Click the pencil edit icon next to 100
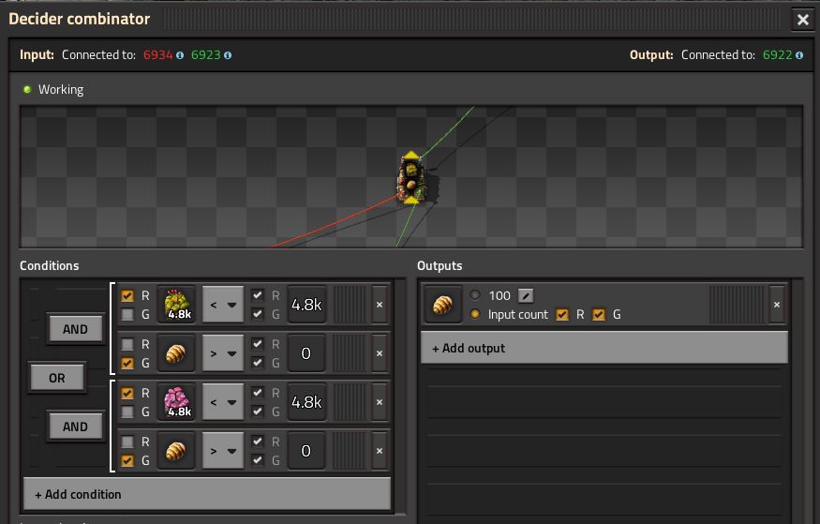This screenshot has height=524, width=820. (526, 295)
